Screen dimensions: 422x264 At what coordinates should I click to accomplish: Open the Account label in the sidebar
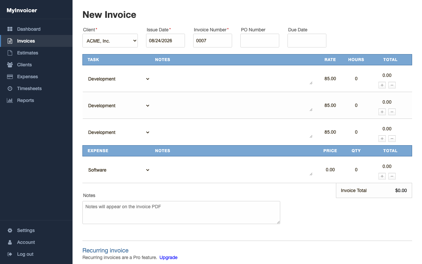(26, 242)
